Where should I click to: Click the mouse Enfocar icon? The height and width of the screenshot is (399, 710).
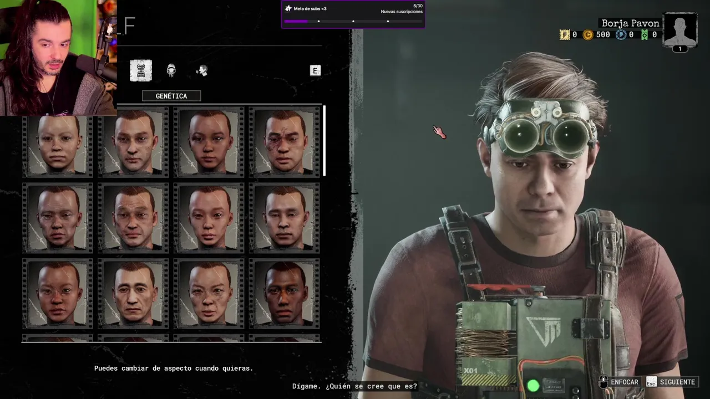pyautogui.click(x=603, y=382)
